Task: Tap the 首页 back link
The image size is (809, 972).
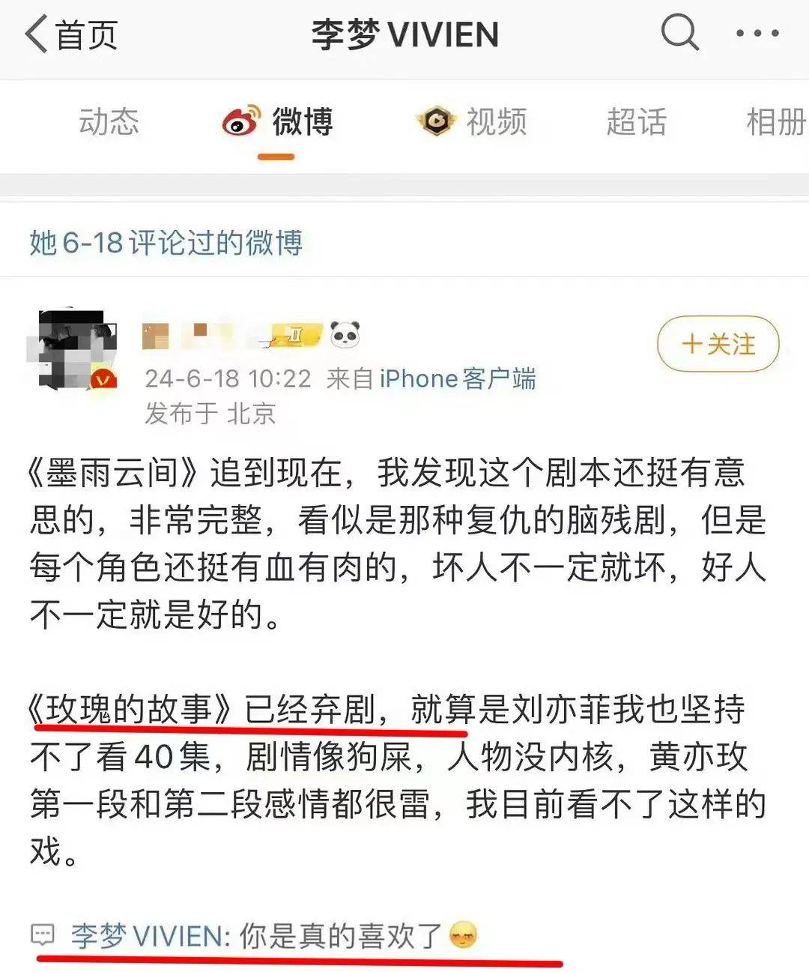Action: [x=86, y=35]
